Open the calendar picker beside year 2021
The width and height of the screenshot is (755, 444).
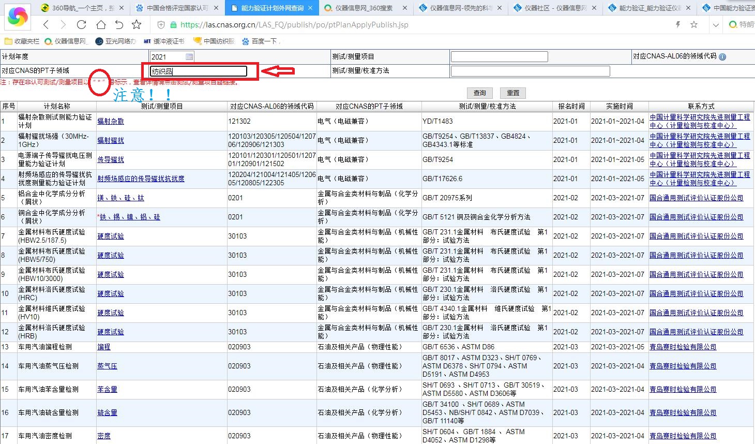pos(189,56)
